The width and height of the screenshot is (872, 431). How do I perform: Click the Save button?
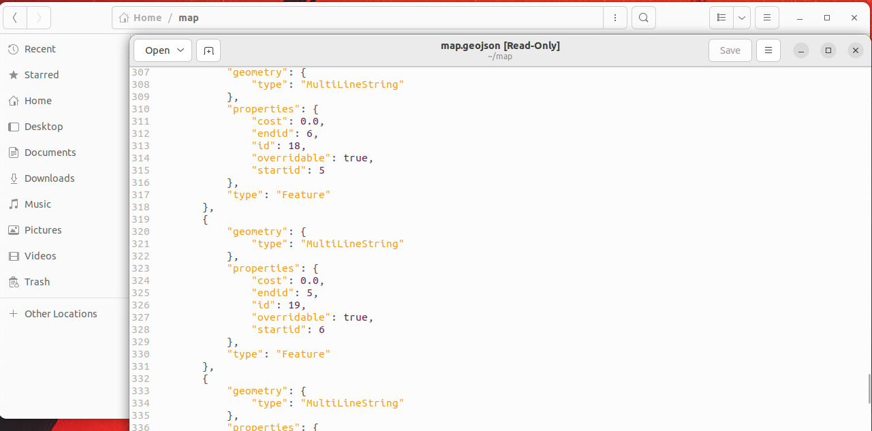tap(730, 50)
